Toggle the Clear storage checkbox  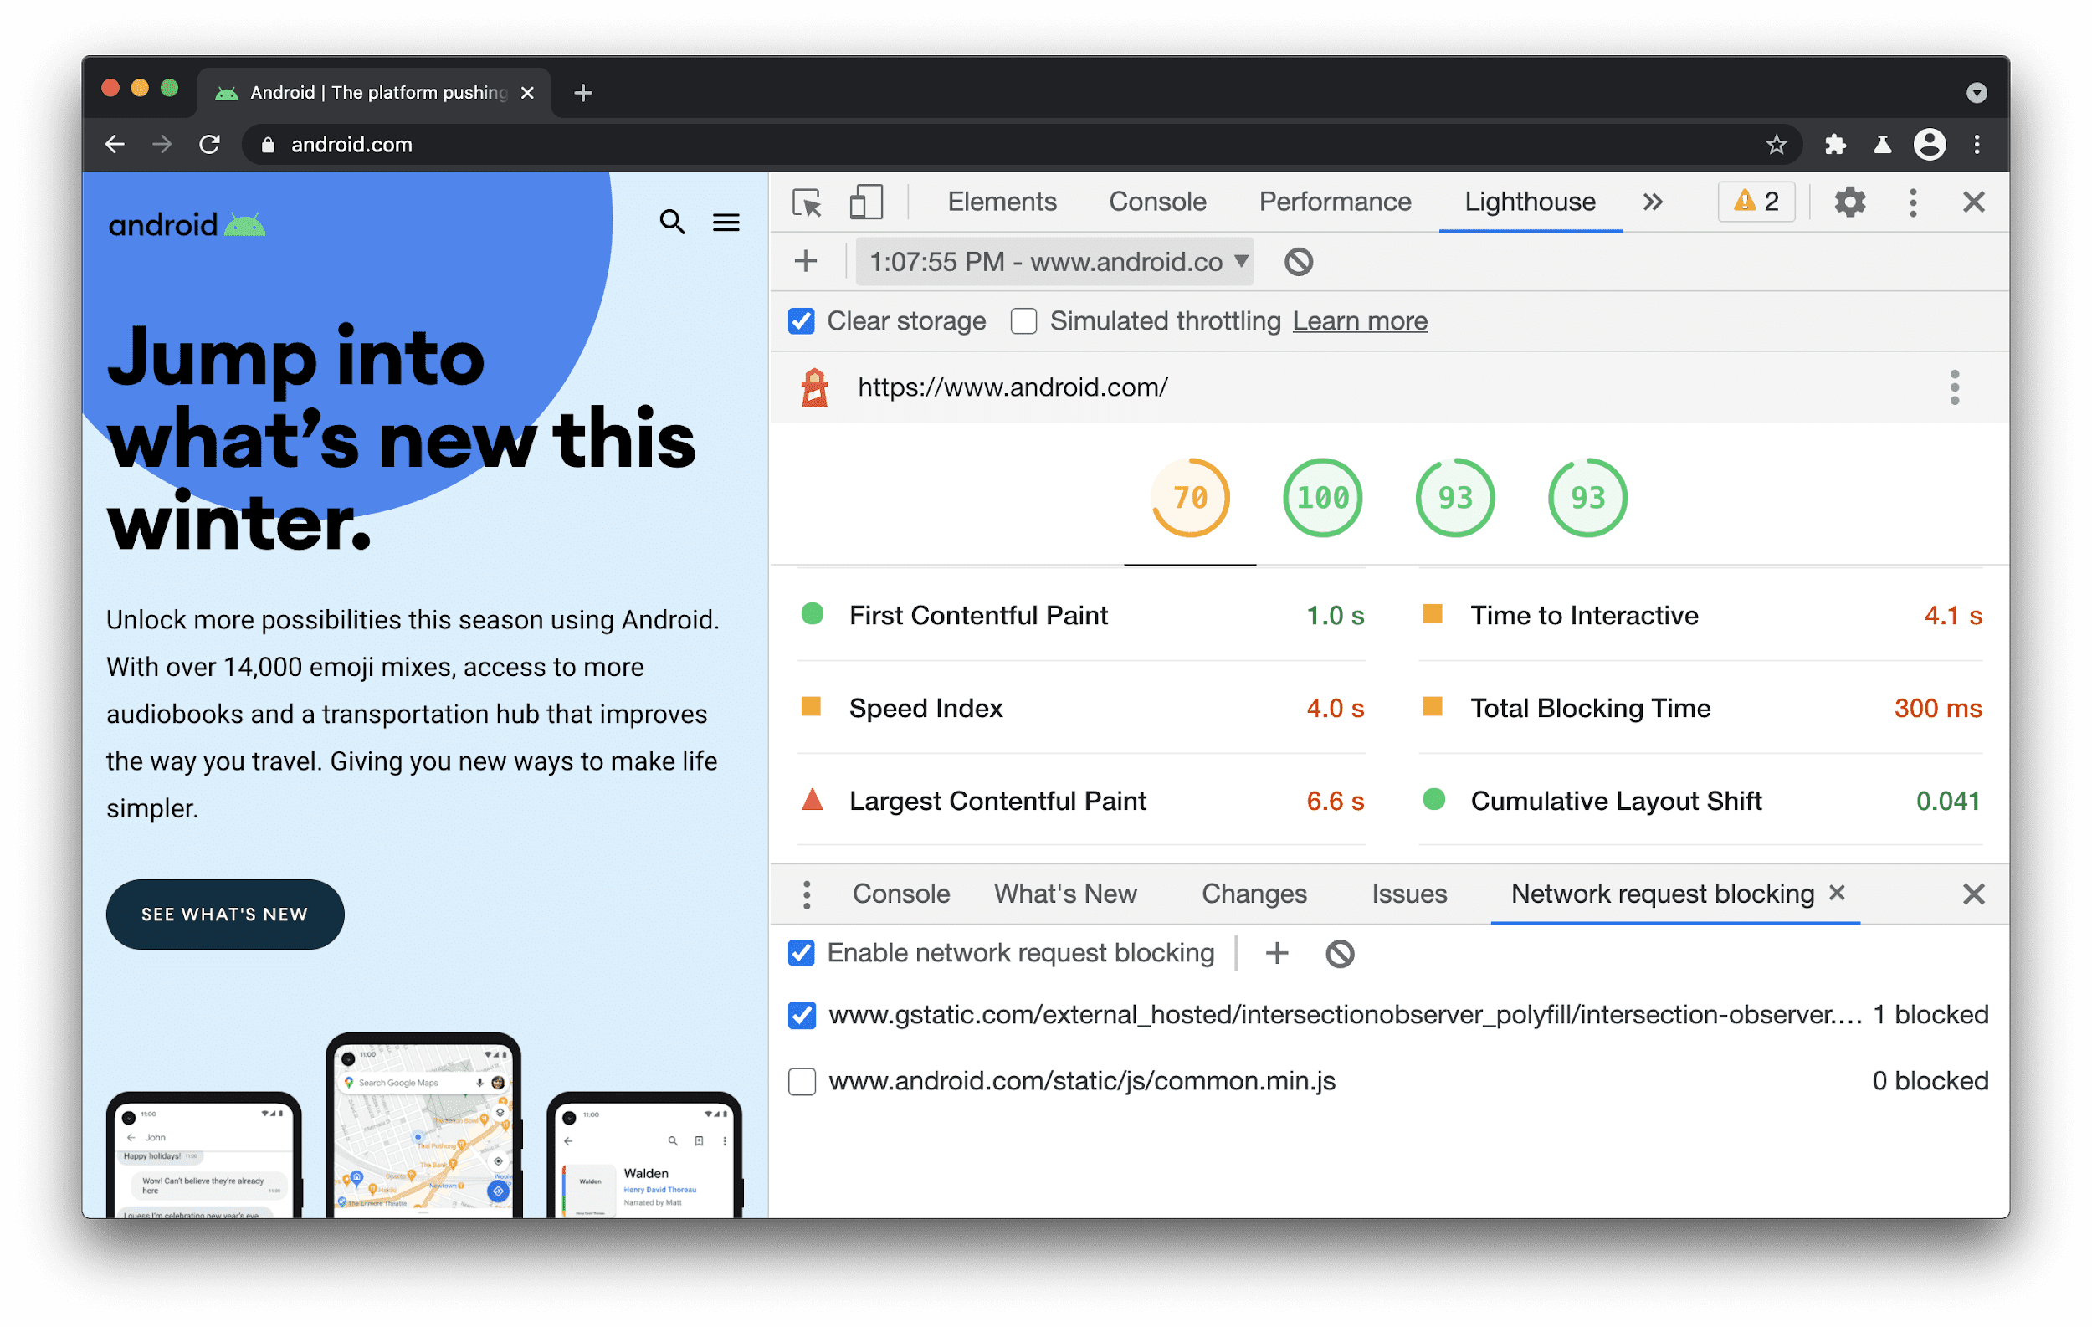[797, 322]
